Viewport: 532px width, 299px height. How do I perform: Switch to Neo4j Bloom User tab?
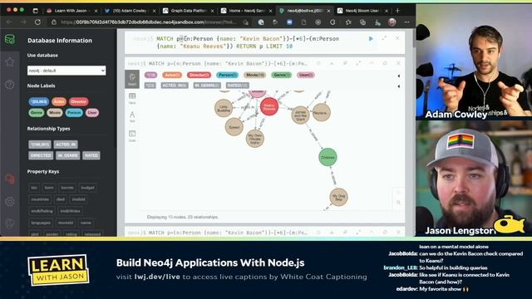click(x=362, y=11)
